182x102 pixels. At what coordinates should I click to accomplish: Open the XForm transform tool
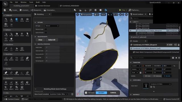click(x=6, y=49)
